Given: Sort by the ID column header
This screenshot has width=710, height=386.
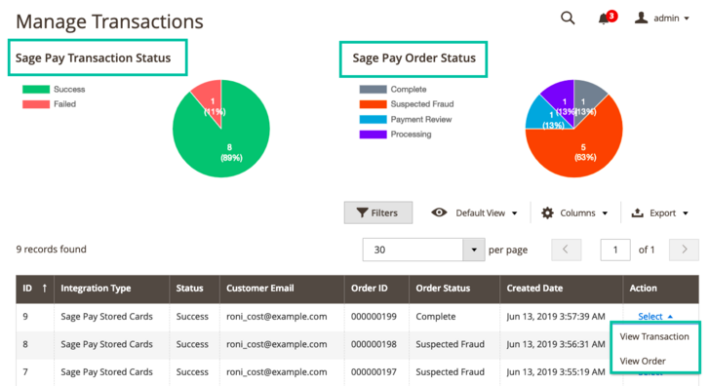Looking at the screenshot, I should (35, 289).
